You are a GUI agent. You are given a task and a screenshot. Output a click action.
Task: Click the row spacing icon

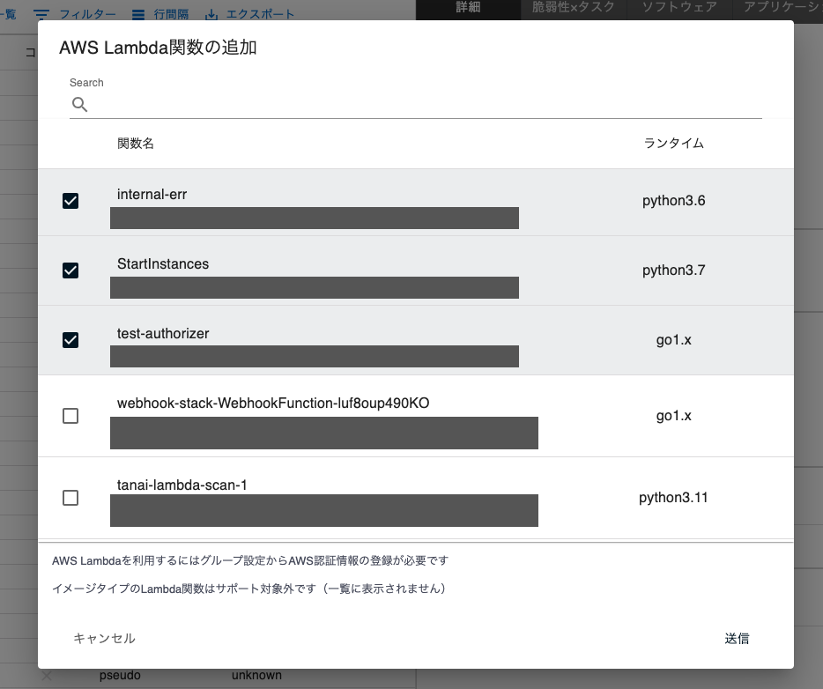pyautogui.click(x=138, y=15)
